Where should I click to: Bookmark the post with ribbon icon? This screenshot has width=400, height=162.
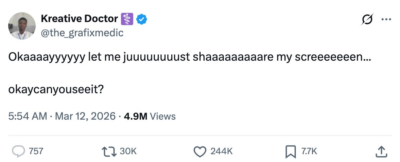[290, 151]
